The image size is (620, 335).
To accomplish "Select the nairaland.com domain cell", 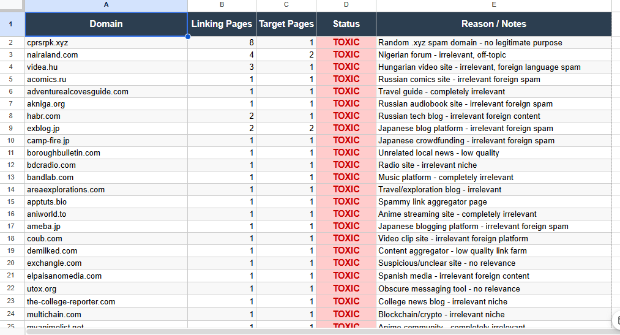I will pos(106,55).
